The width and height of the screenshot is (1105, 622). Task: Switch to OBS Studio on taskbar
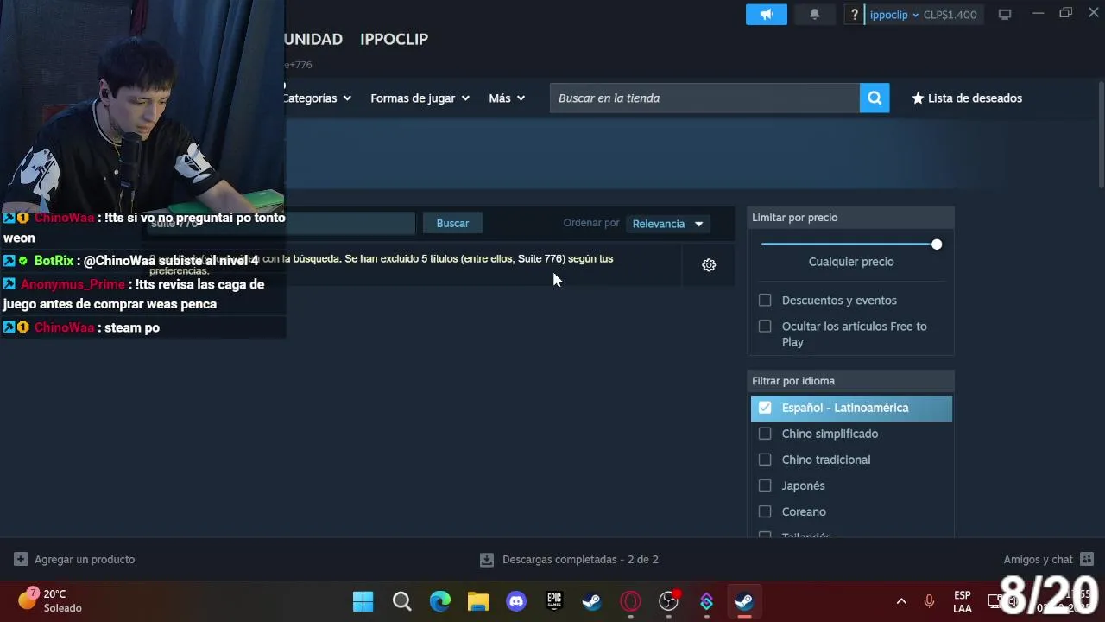(x=669, y=601)
